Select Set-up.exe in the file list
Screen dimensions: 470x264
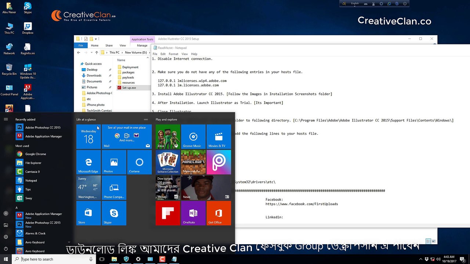pyautogui.click(x=129, y=88)
